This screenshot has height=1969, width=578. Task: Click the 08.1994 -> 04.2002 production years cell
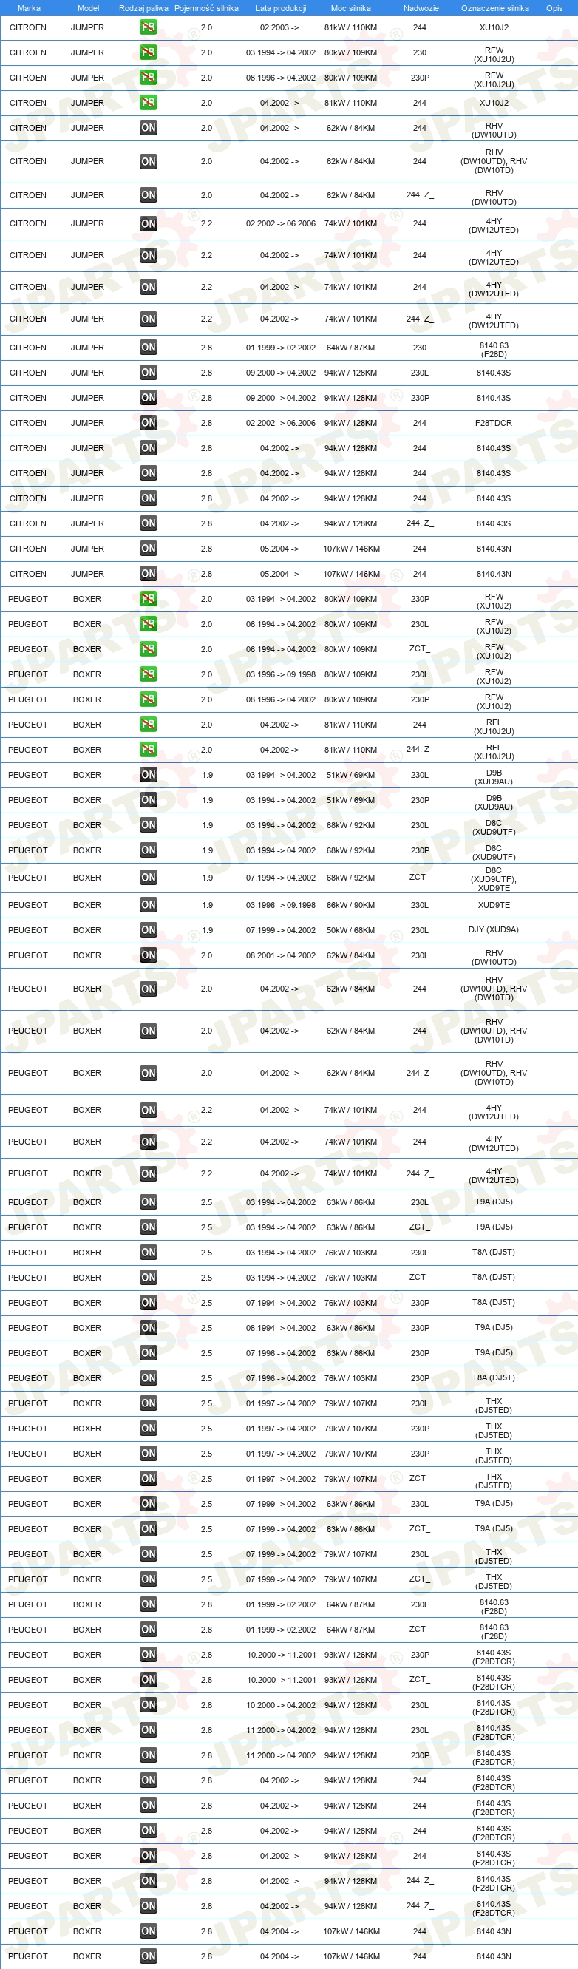[281, 1329]
